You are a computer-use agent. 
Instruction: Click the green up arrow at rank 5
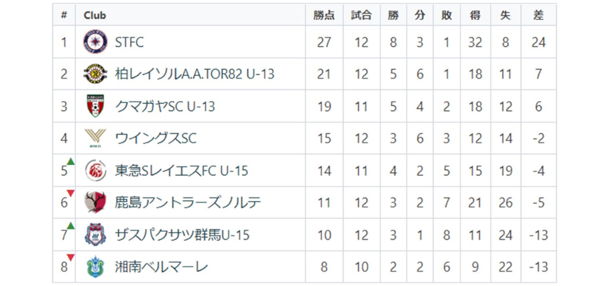click(71, 161)
